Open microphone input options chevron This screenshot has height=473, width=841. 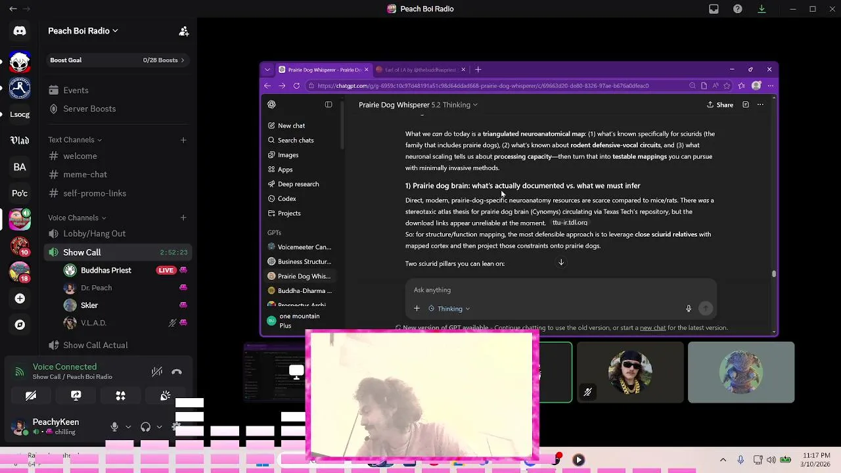coord(128,427)
